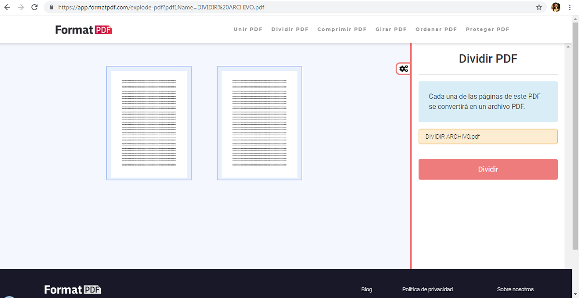Image resolution: width=579 pixels, height=298 pixels.
Task: Click the browser refresh icon
Action: tap(34, 7)
